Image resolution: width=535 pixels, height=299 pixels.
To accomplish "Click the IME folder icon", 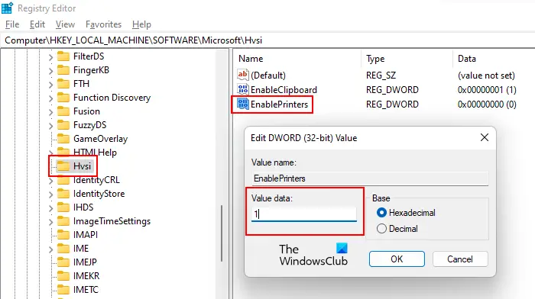I will [x=63, y=249].
